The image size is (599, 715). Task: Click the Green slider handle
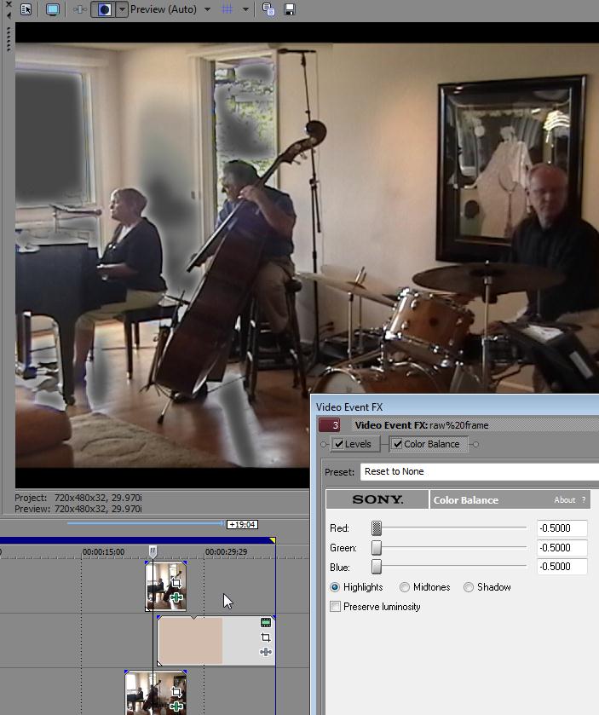coord(377,548)
